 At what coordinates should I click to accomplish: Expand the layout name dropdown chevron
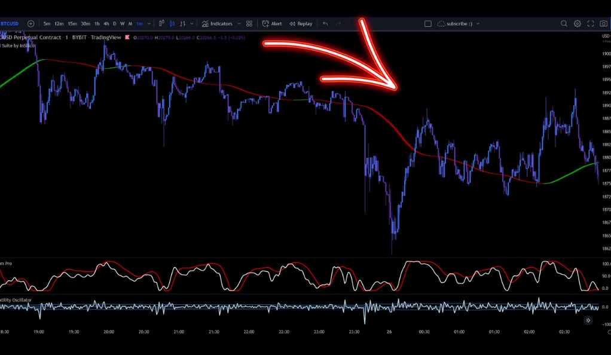(478, 24)
